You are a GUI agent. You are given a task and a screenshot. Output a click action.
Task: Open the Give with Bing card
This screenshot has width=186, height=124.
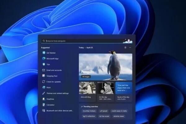point(87,91)
